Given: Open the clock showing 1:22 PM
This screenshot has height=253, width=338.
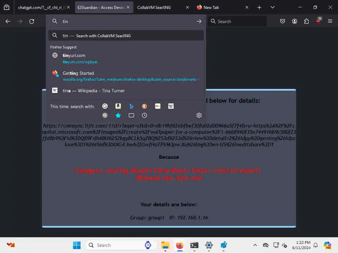Looking at the screenshot, I should pyautogui.click(x=301, y=245).
